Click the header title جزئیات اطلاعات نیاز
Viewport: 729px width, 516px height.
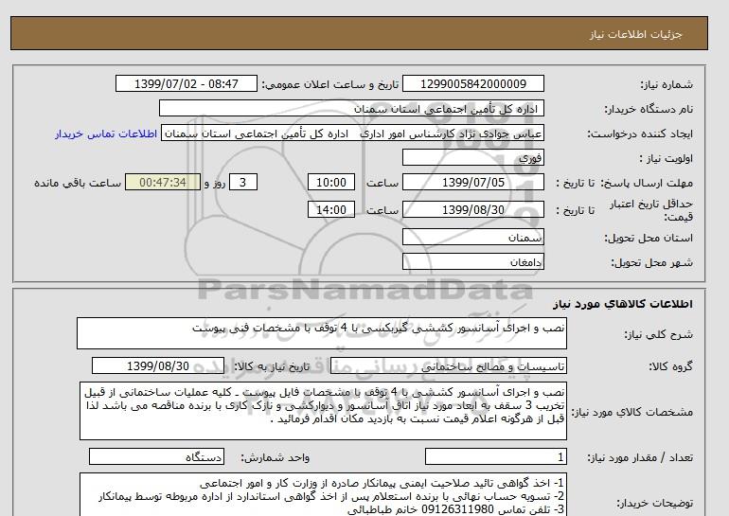(635, 34)
